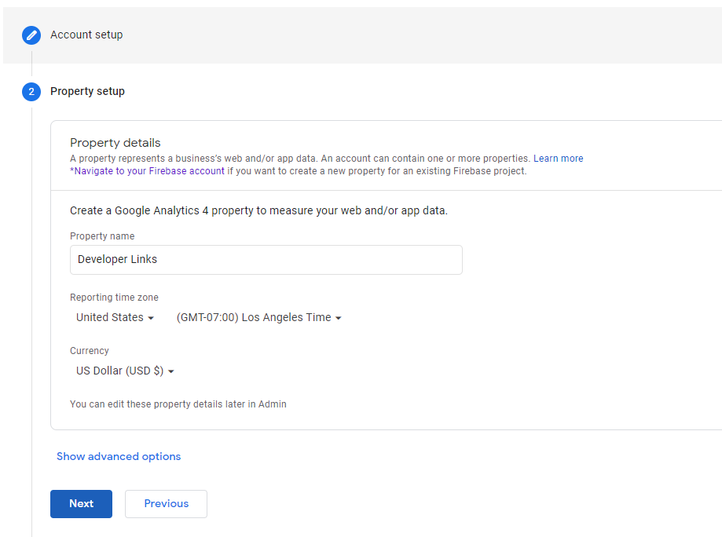Focus the Property name field containing Developer Links

(266, 259)
